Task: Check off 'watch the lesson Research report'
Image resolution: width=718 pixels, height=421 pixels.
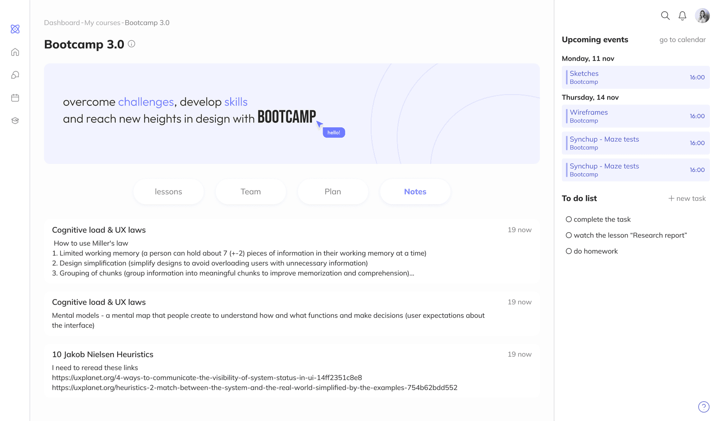Action: pyautogui.click(x=569, y=235)
